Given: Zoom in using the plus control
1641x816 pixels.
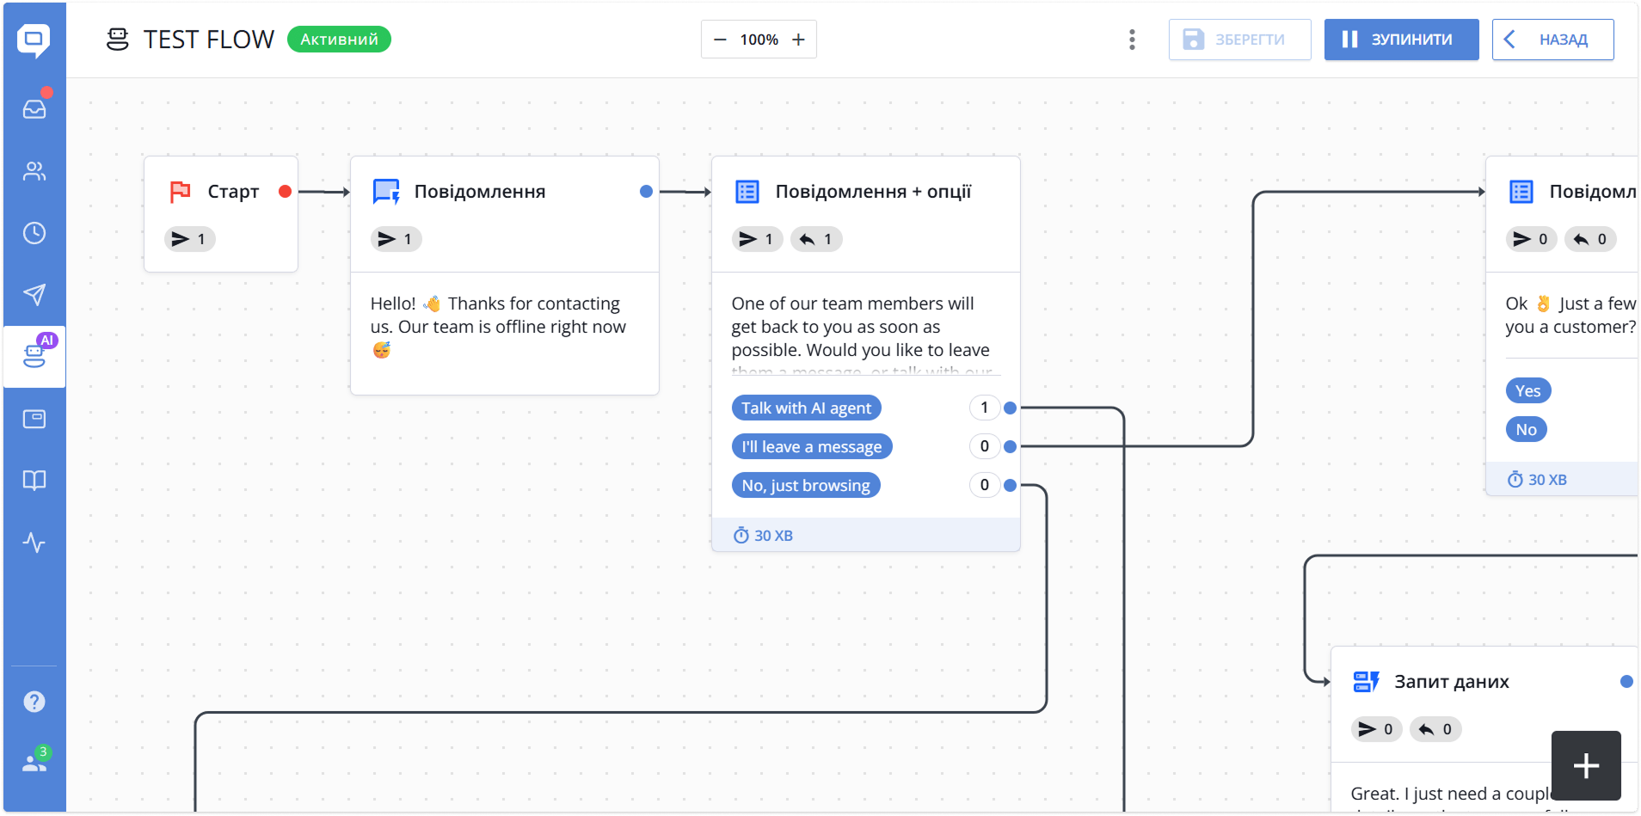Looking at the screenshot, I should (x=798, y=40).
